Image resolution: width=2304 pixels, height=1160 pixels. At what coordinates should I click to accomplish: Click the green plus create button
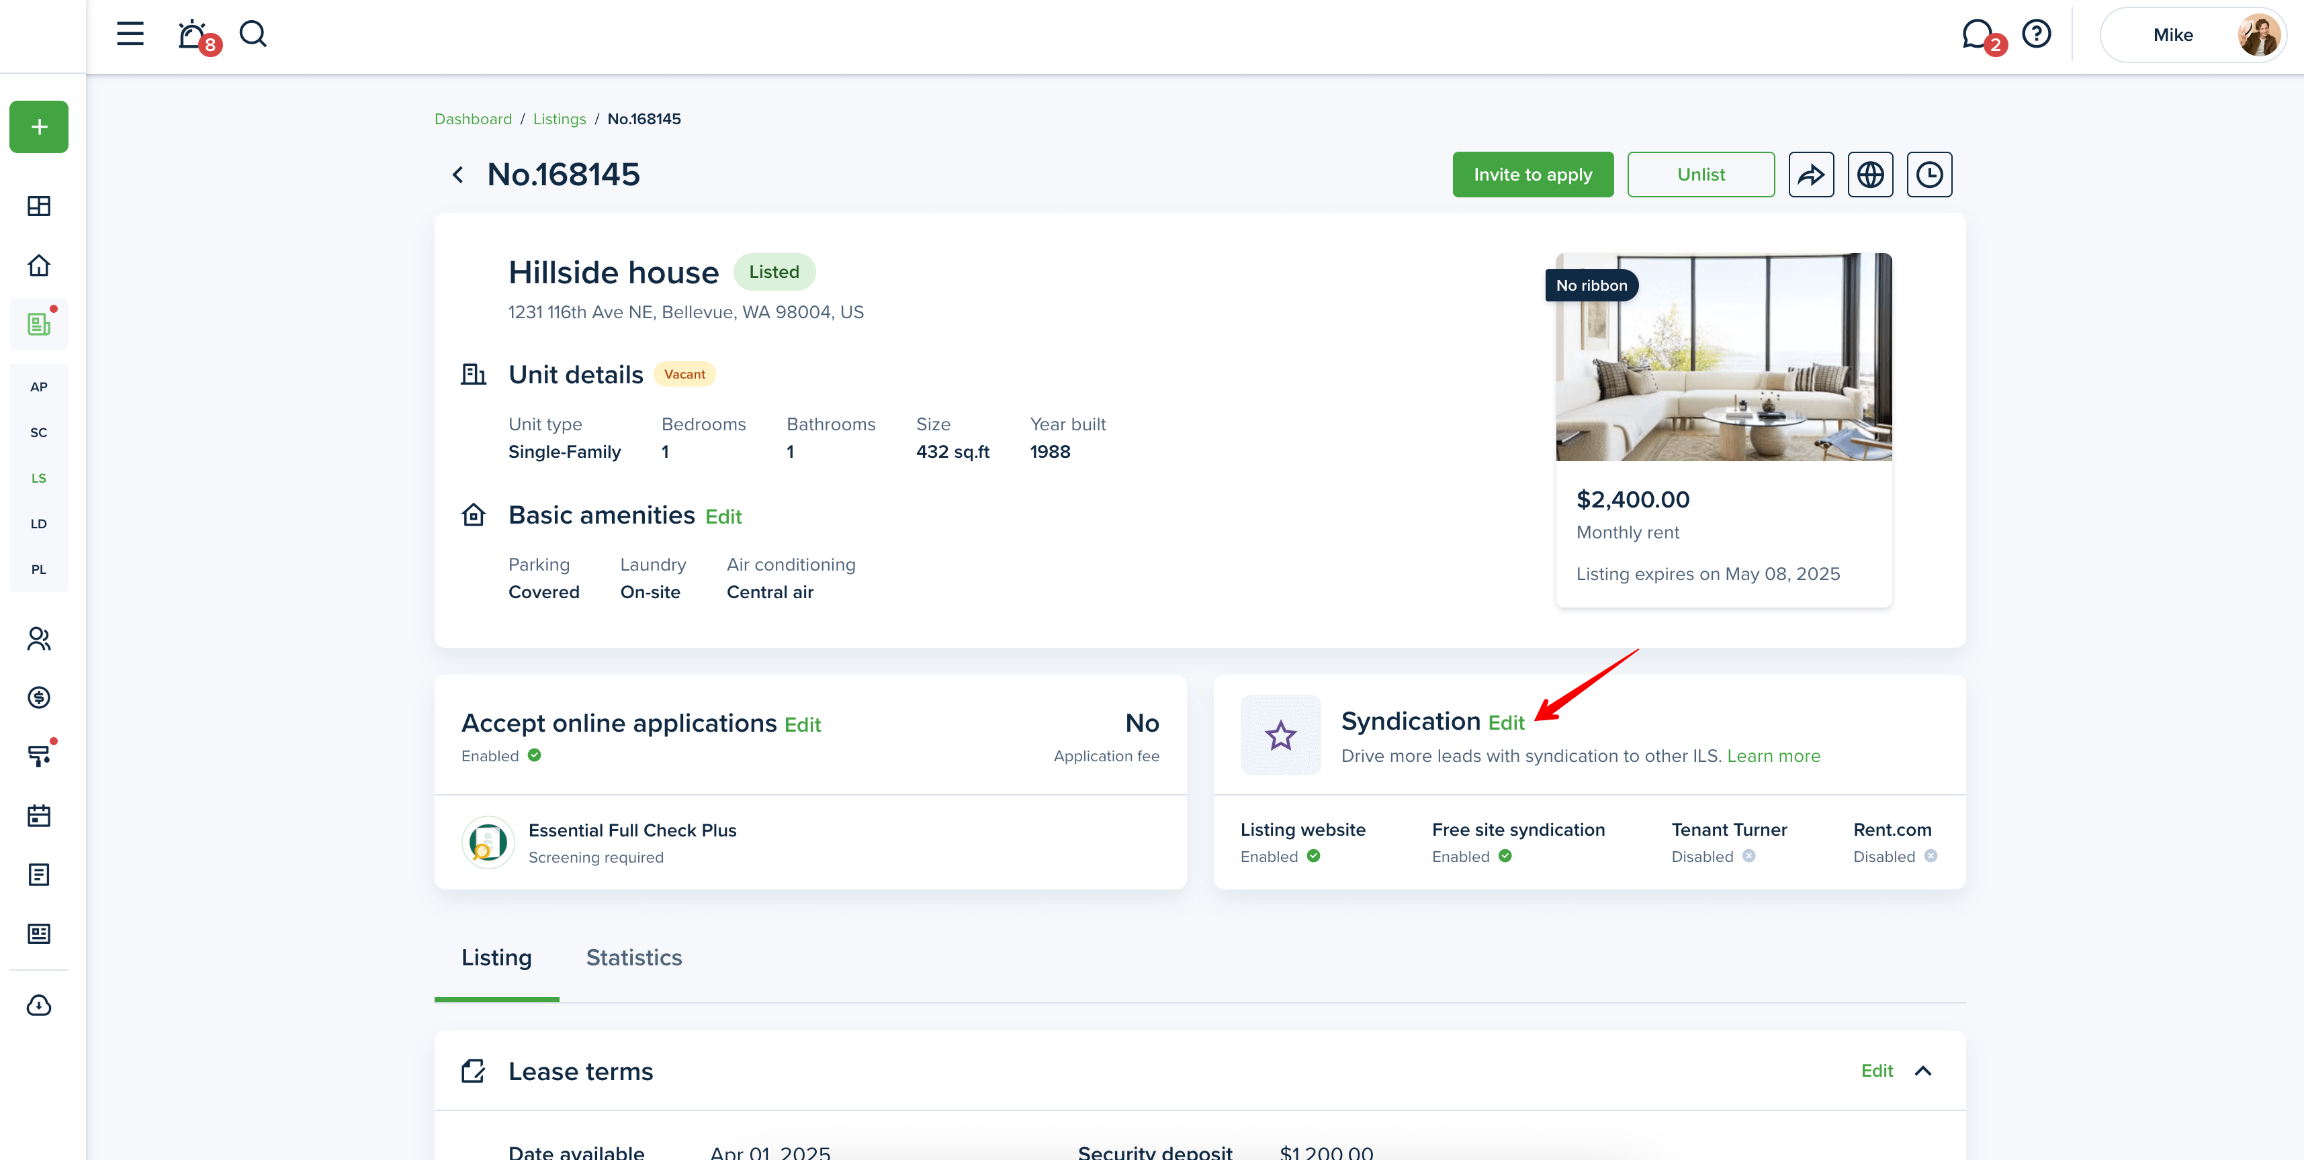38,127
